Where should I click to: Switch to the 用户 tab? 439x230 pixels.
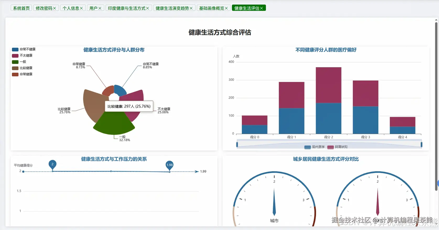coord(94,8)
